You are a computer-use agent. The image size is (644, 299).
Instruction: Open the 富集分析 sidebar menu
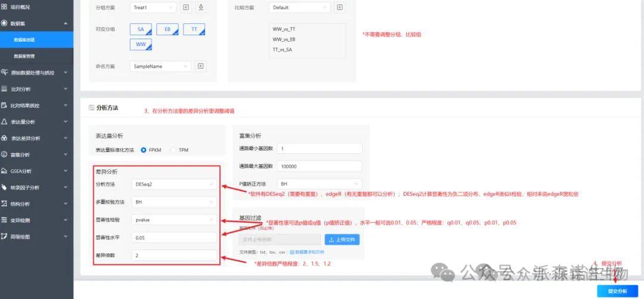(x=36, y=154)
